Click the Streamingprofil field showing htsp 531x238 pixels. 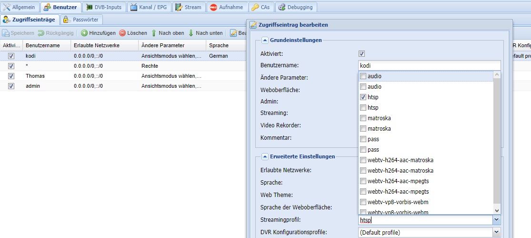(x=426, y=220)
